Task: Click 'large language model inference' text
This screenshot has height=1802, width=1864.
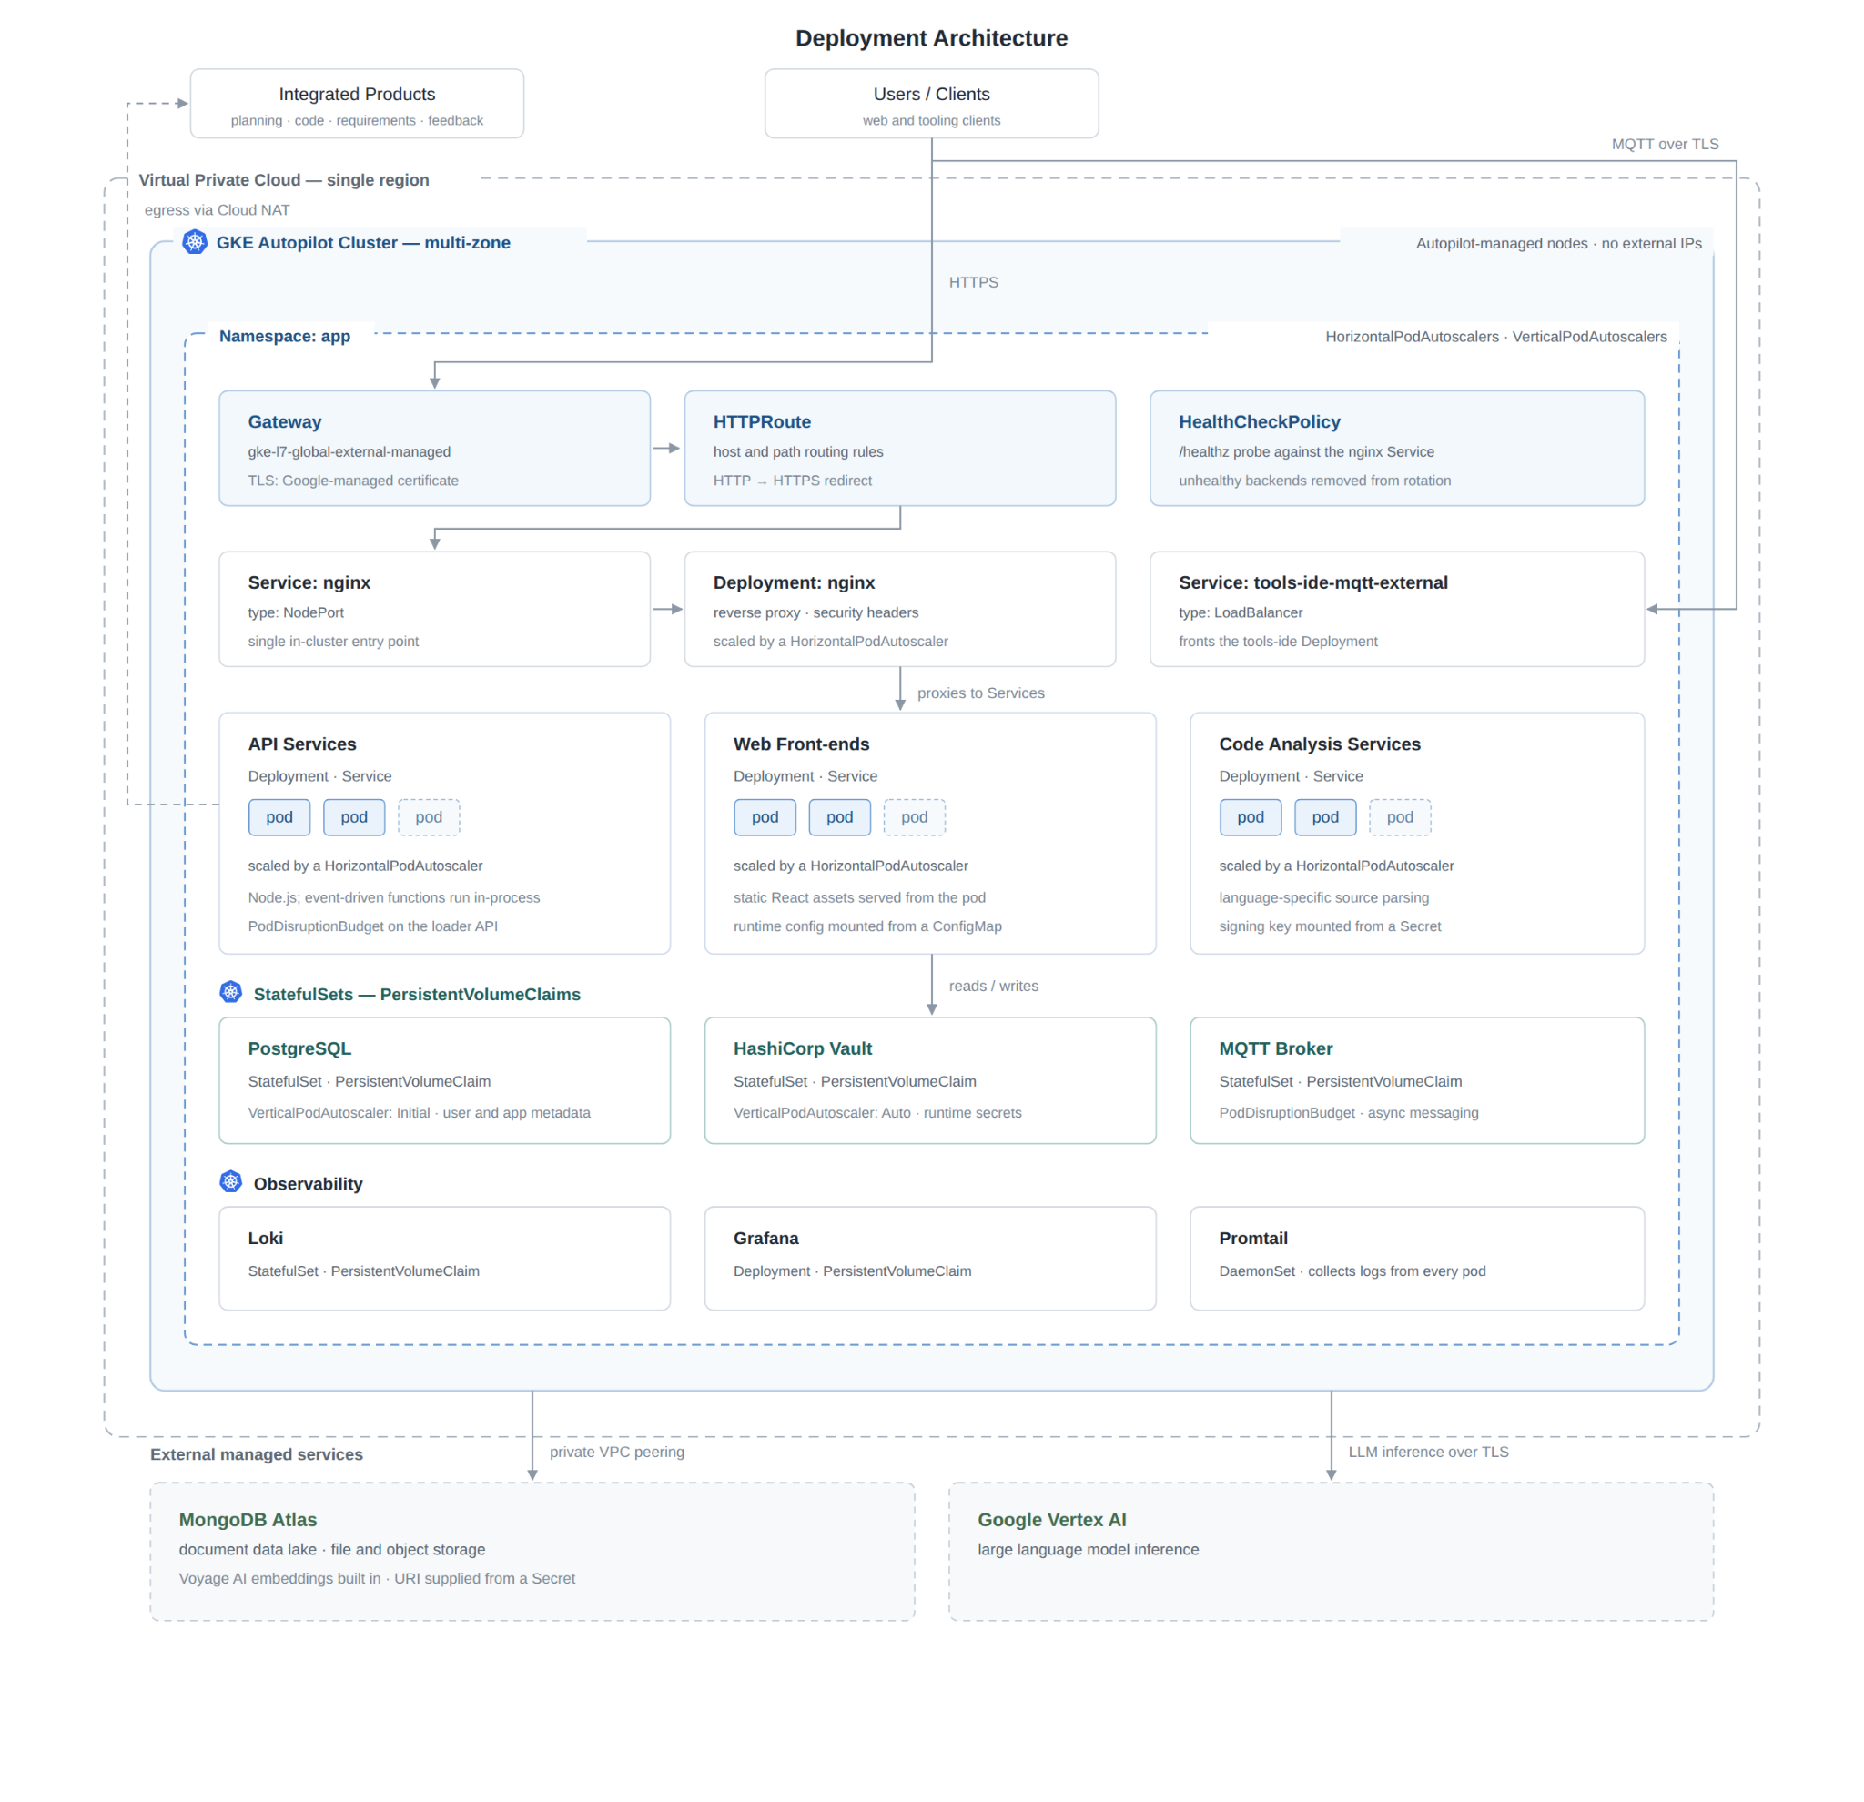Action: (1088, 1549)
